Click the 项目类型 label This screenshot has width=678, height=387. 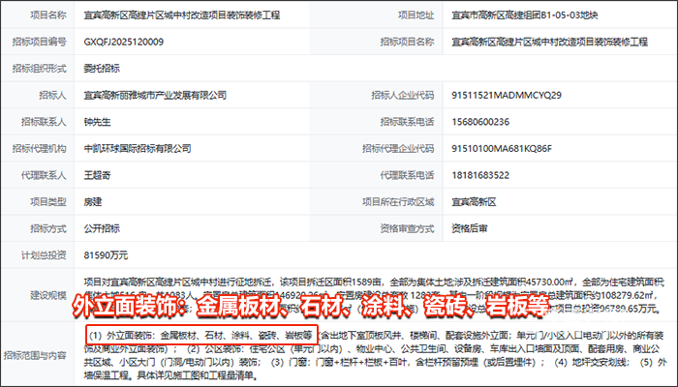tap(48, 201)
